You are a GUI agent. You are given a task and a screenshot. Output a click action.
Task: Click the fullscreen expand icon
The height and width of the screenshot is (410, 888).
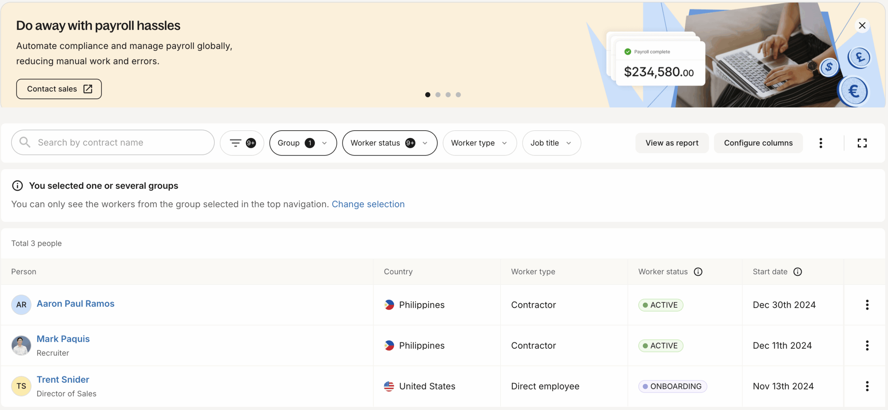[862, 143]
